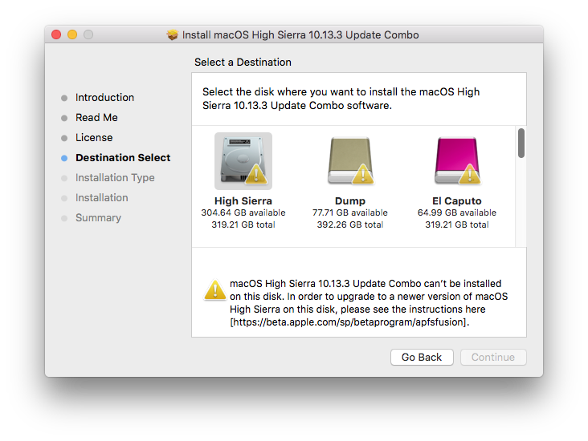Click the 'Select a Destination' heading
Viewport: 588px width, 441px height.
(x=243, y=63)
